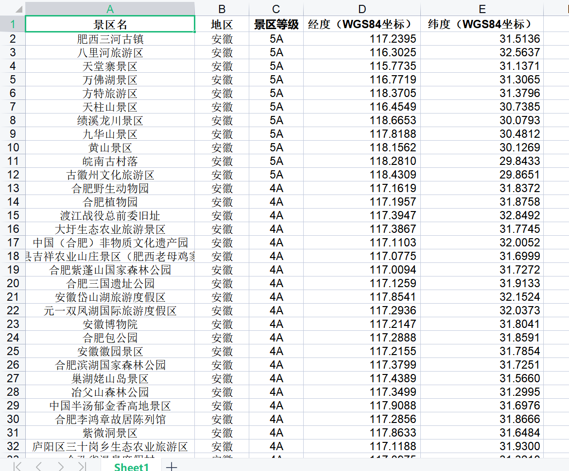Viewport: 569px width, 471px height.
Task: Select longitude value 118.1562
Action: [362, 147]
